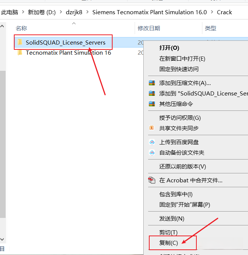Choose 添加到压缩文件(A)... menu entry
248x255 pixels.
[x=185, y=83]
